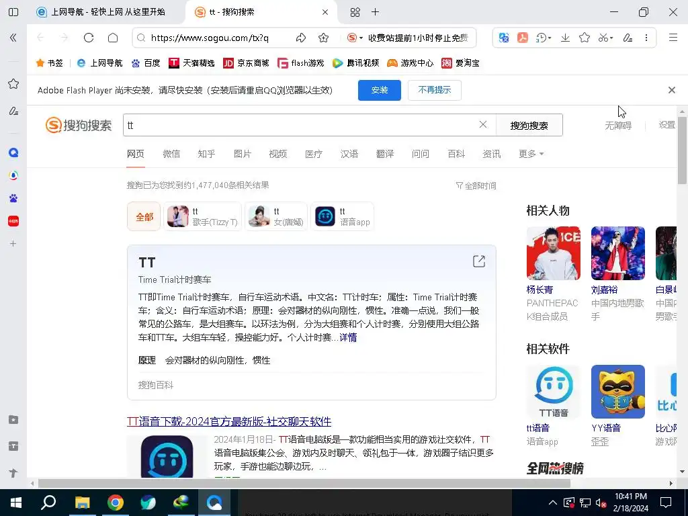
Task: Open TT语音 software thumbnail
Action: point(554,392)
